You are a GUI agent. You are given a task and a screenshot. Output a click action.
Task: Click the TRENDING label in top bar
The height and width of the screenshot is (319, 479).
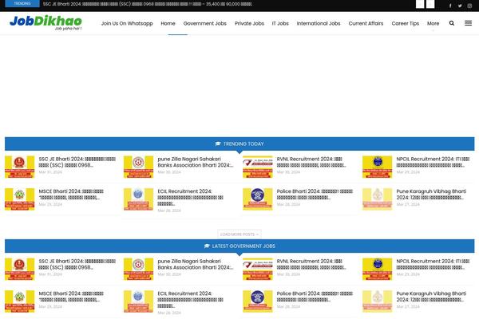(22, 4)
